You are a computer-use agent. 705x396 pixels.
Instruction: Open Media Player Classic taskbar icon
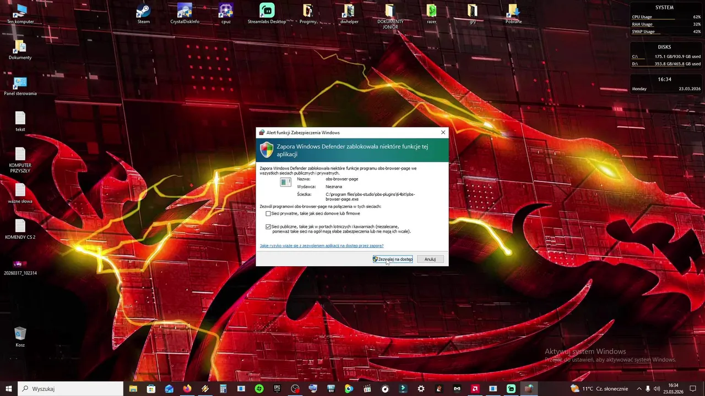pyautogui.click(x=367, y=389)
